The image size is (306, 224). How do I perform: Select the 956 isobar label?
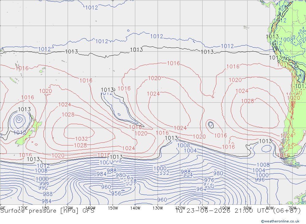coord(116,193)
